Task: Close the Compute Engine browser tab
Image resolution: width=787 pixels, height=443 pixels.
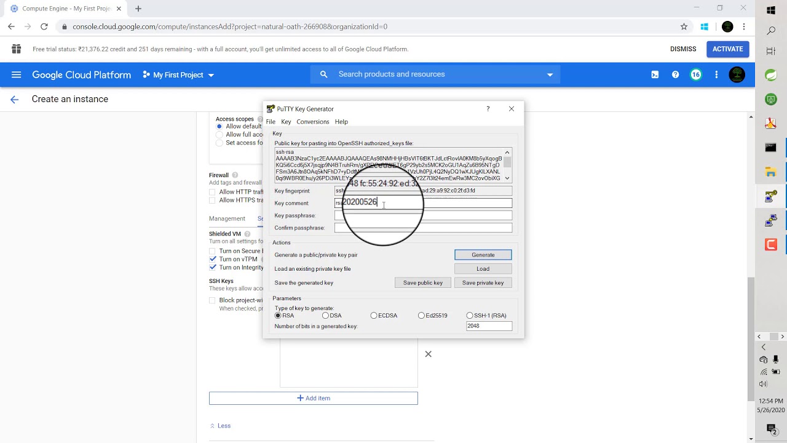Action: point(119,9)
